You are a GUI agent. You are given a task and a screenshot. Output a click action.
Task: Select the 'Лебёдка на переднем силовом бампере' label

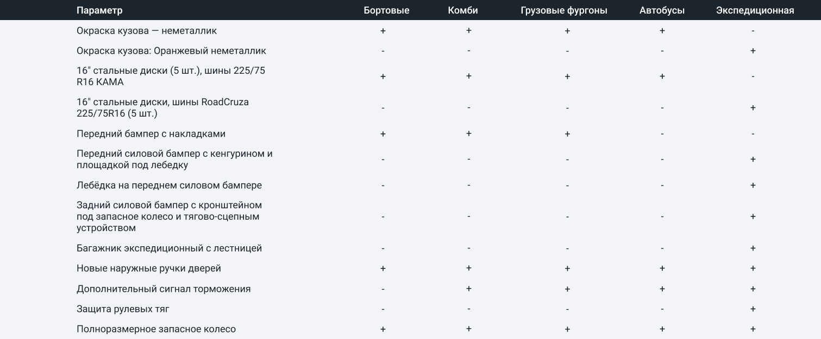pos(169,186)
